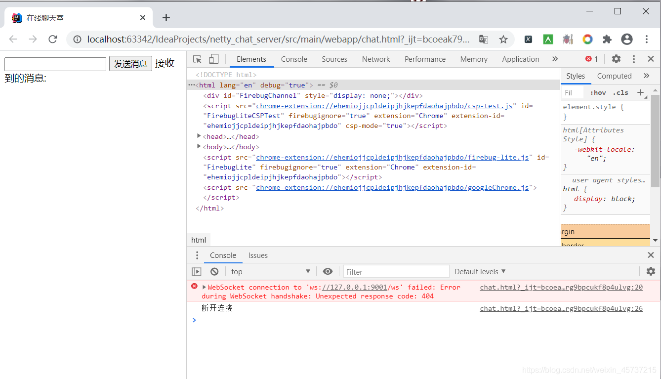Image resolution: width=661 pixels, height=379 pixels.
Task: Add a new style rule with plus icon
Action: 641,92
